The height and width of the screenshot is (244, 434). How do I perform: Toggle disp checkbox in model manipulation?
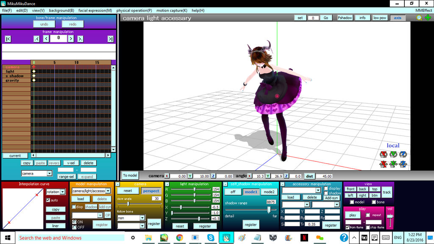click(74, 207)
